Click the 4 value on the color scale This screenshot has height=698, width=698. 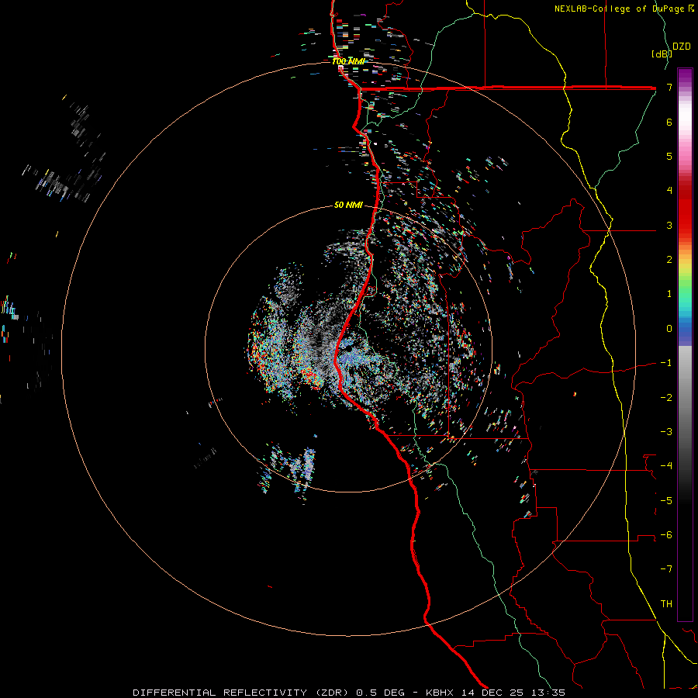pos(669,191)
